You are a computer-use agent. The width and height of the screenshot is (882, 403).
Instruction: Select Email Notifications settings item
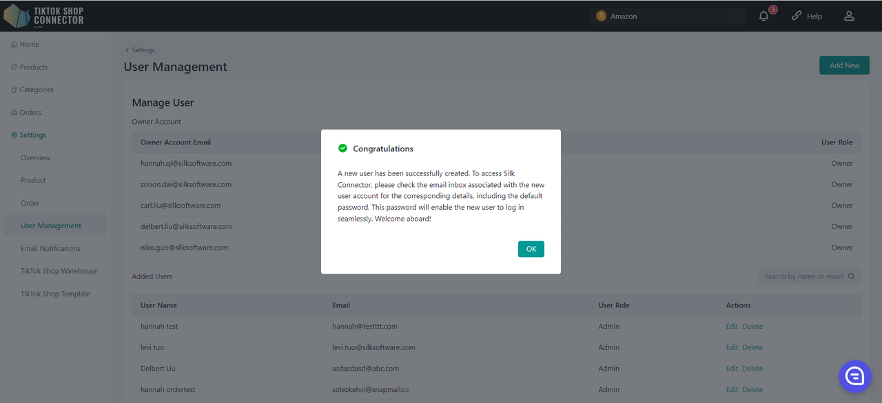(x=50, y=249)
